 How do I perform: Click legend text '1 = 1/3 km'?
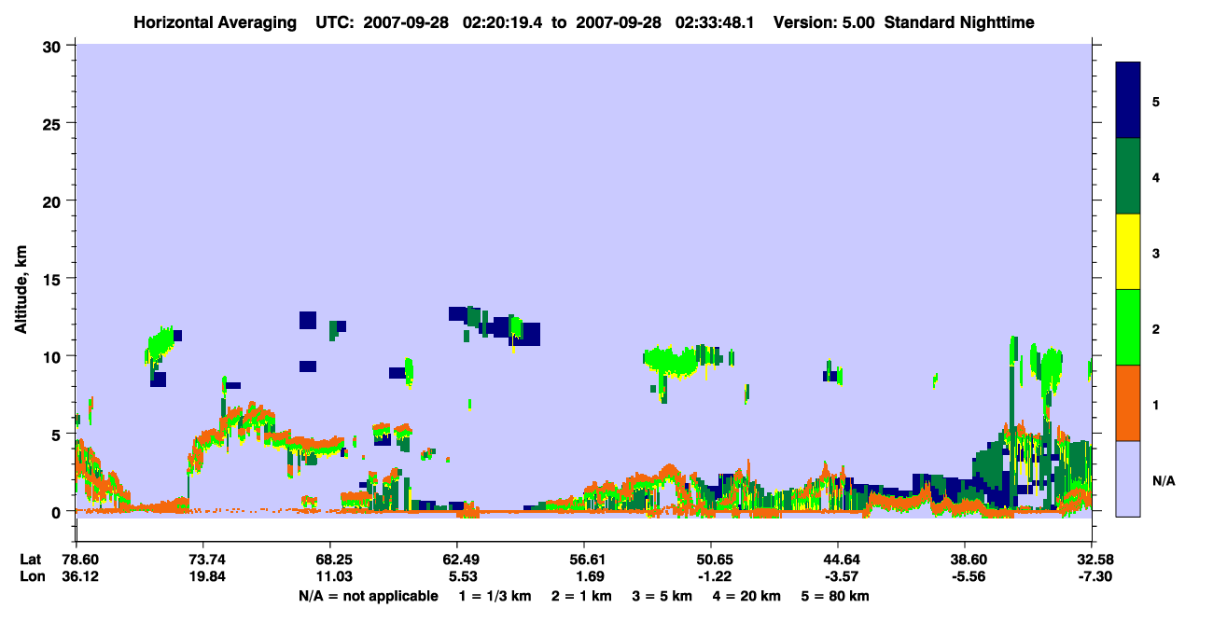[x=495, y=596]
